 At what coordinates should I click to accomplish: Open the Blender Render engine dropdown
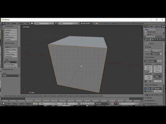(x=87, y=23)
